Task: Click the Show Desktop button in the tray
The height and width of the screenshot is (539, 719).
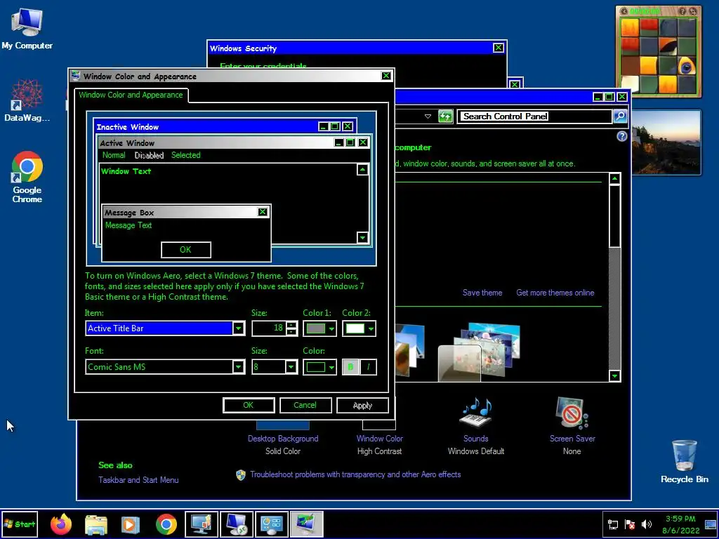Action: click(x=711, y=524)
